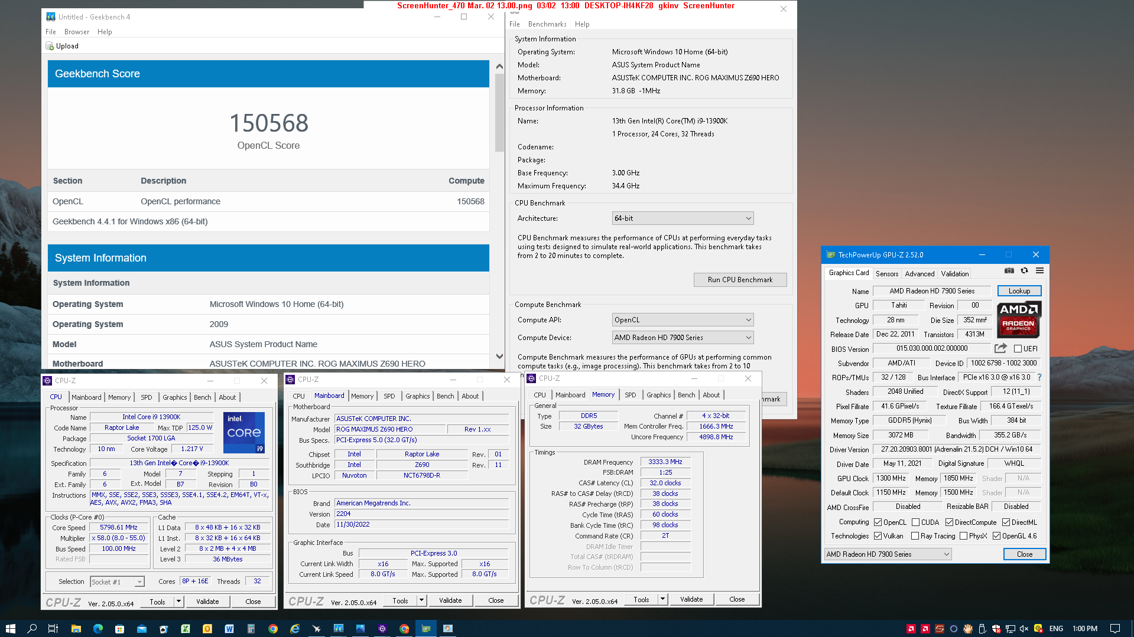Toggle the CUDA checkbox in GPU-Z
1134x637 pixels.
(915, 522)
